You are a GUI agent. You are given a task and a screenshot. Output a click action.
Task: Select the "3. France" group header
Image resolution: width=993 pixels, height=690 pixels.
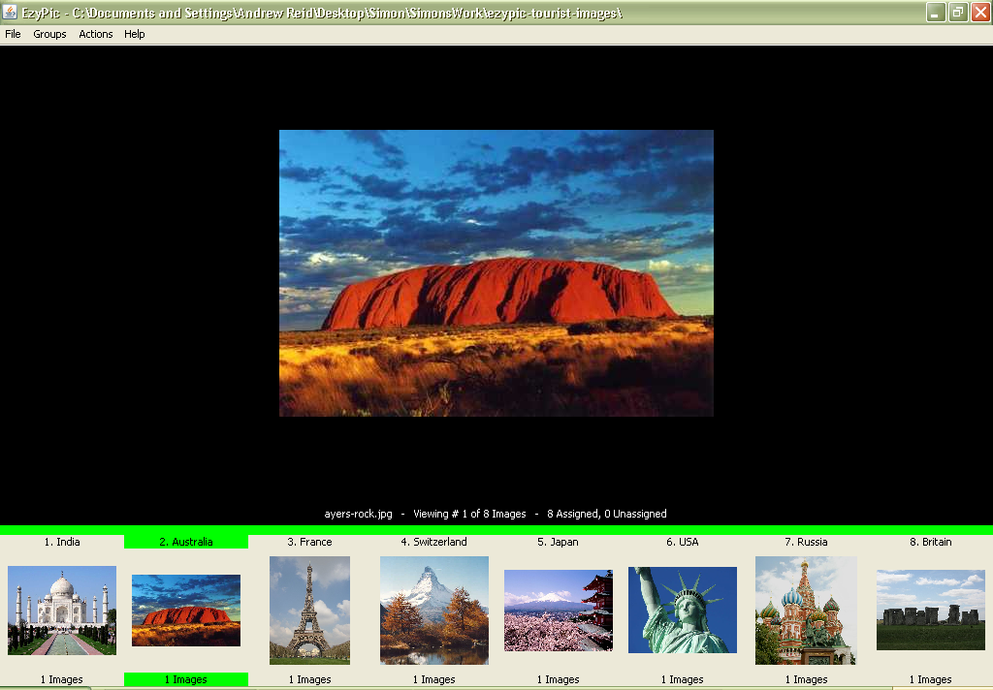[309, 542]
